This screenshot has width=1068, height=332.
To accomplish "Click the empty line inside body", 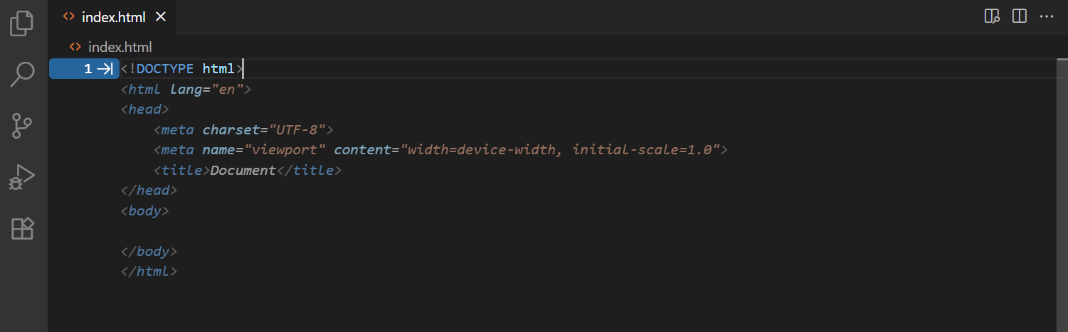I will coord(285,231).
